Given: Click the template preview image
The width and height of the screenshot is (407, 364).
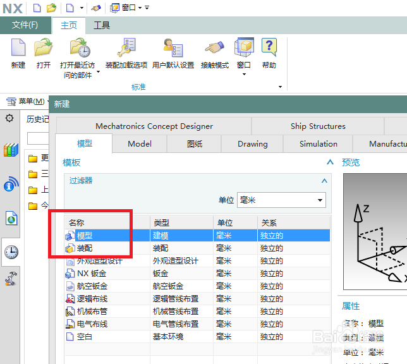Looking at the screenshot, I should coord(375,231).
